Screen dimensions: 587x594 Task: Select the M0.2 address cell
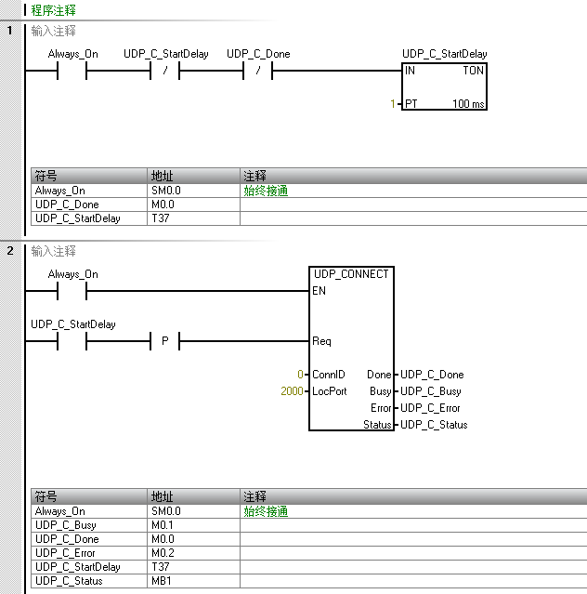193,553
